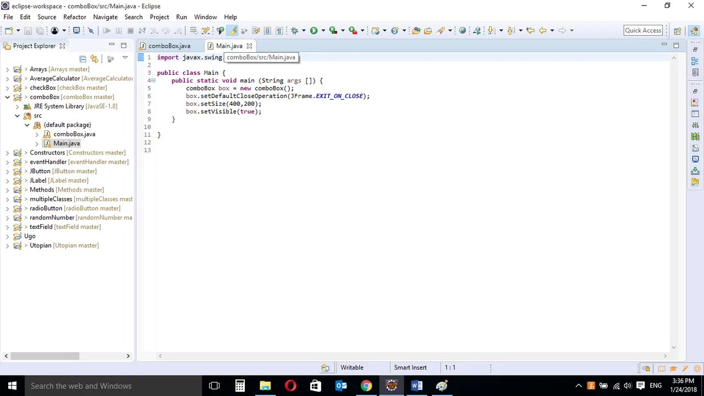Image resolution: width=704 pixels, height=396 pixels.
Task: Click the Skip All Breakpoints icon
Action: click(x=91, y=30)
